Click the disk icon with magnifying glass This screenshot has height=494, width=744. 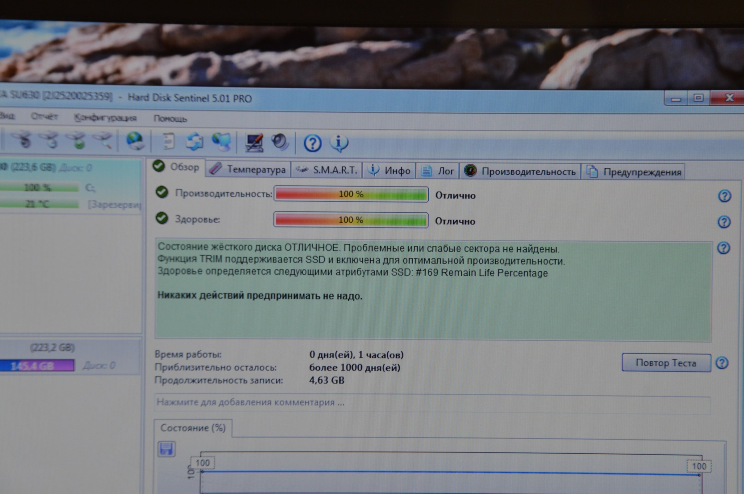tap(104, 141)
